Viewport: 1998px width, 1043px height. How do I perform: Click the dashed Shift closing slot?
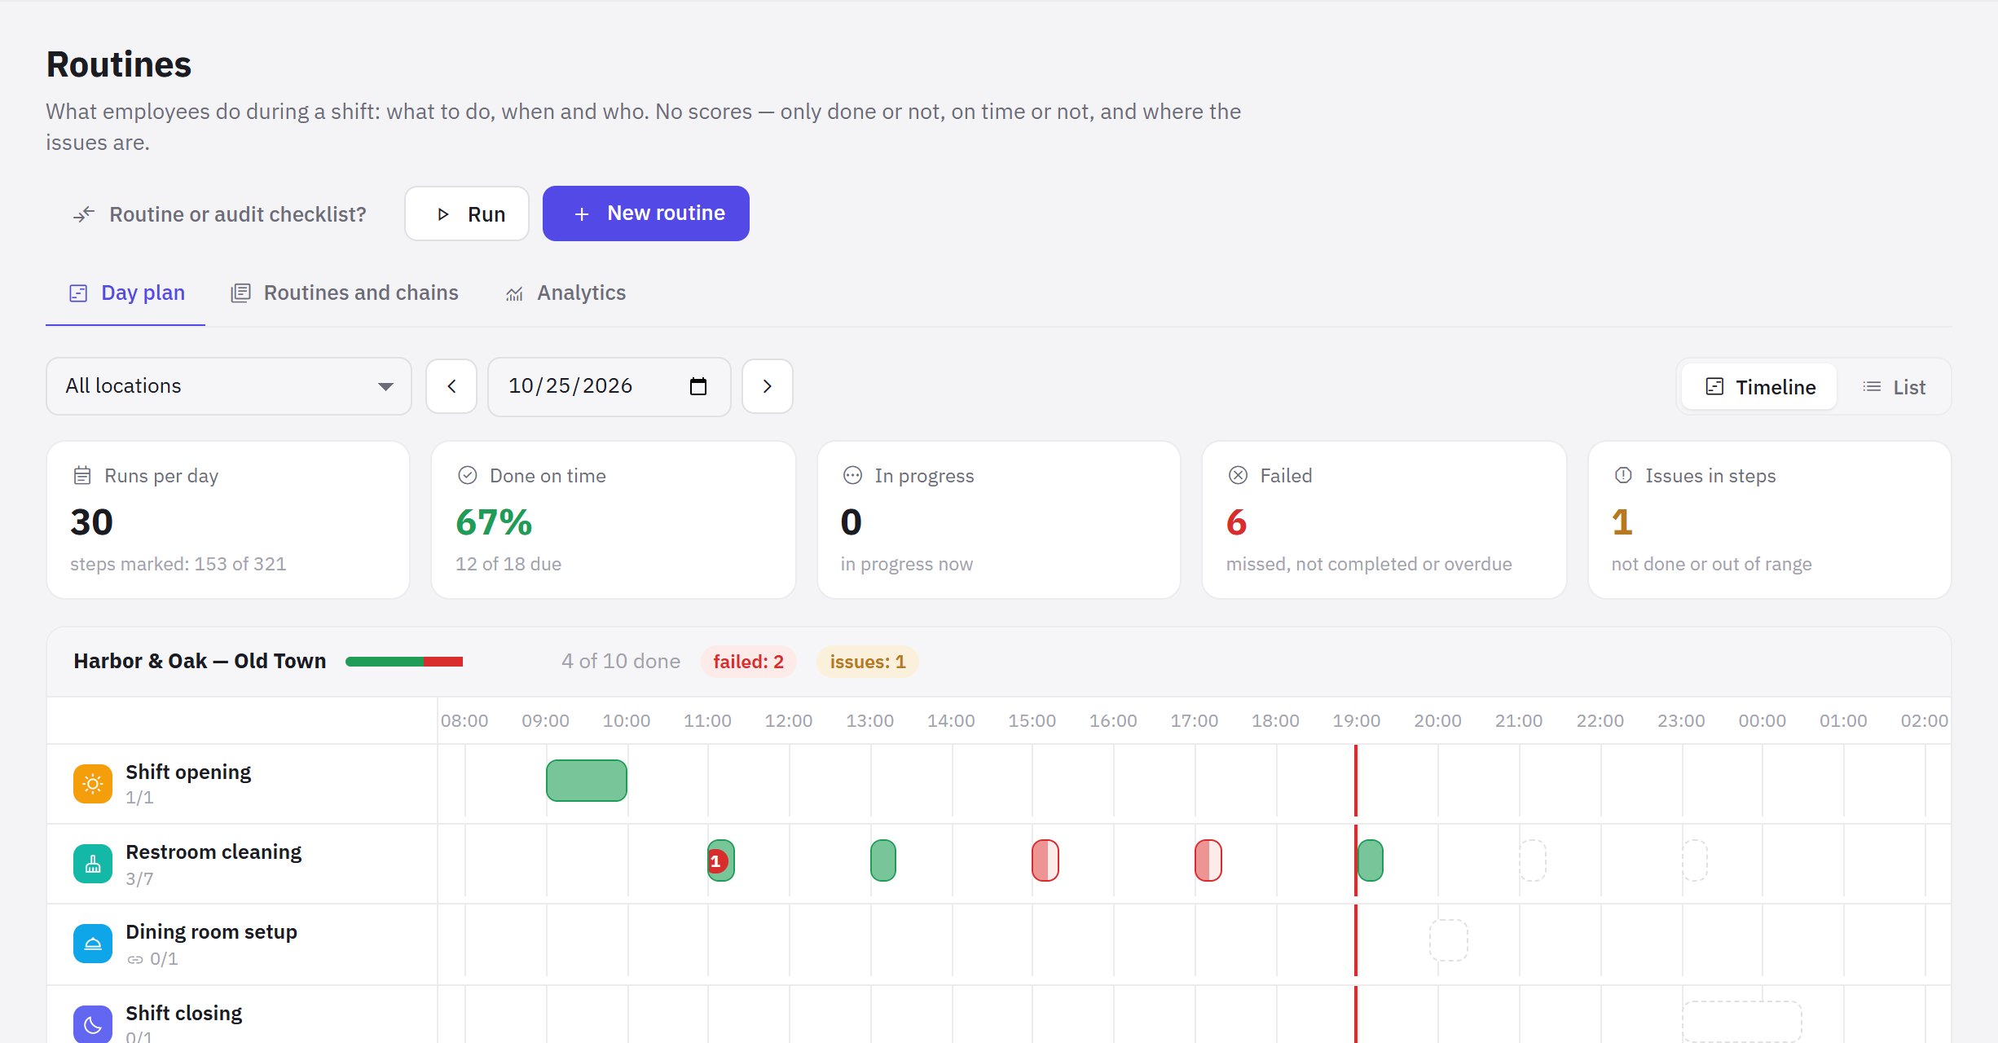point(1742,1022)
